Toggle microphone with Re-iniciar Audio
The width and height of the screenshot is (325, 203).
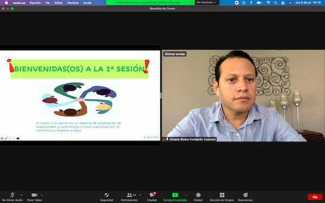12,197
